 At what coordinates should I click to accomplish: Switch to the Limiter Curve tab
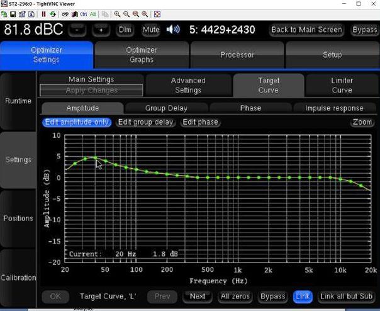(342, 85)
